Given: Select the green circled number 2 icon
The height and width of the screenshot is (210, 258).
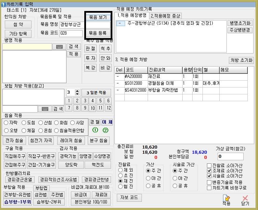Looking at the screenshot, I should (106, 130).
